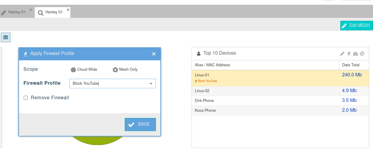Sort by the Data Total column header
The height and width of the screenshot is (159, 373).
click(x=351, y=65)
